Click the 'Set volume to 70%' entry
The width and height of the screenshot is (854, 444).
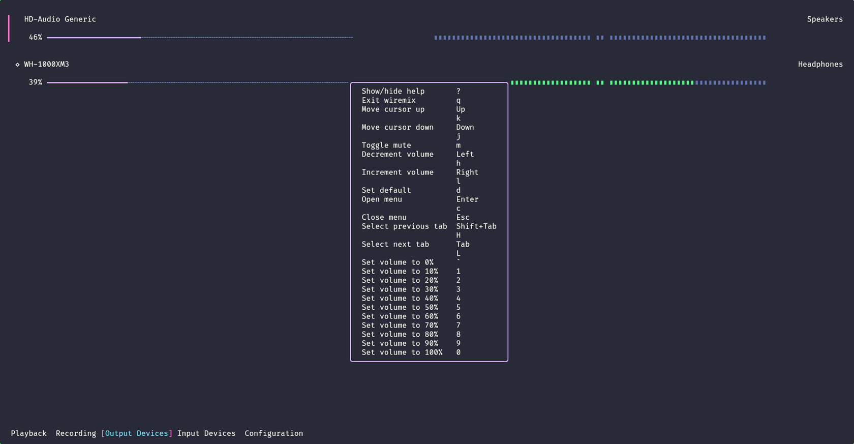pyautogui.click(x=400, y=325)
